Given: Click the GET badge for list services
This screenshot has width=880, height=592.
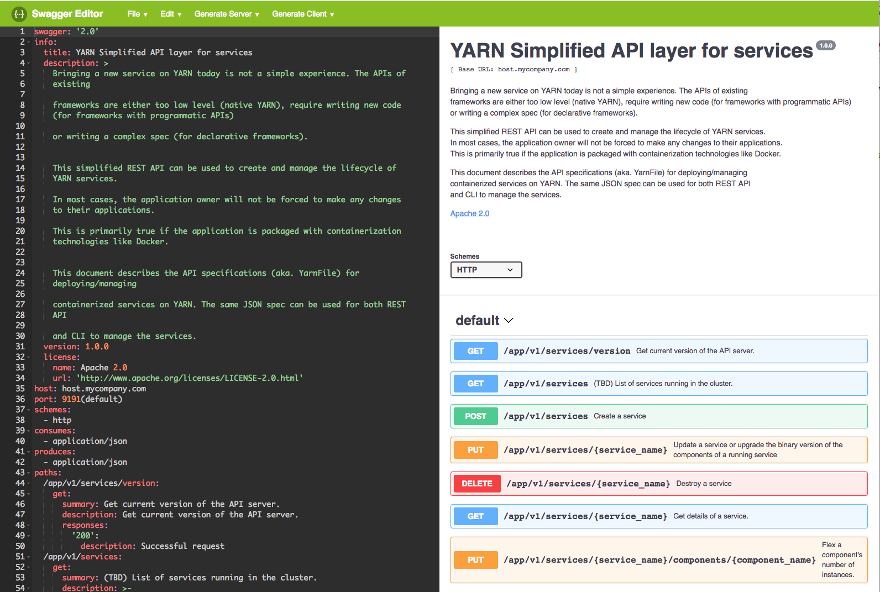Looking at the screenshot, I should (x=475, y=384).
